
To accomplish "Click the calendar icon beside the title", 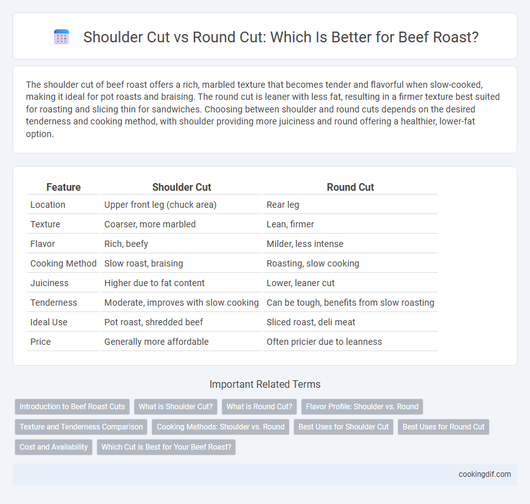I will (62, 37).
